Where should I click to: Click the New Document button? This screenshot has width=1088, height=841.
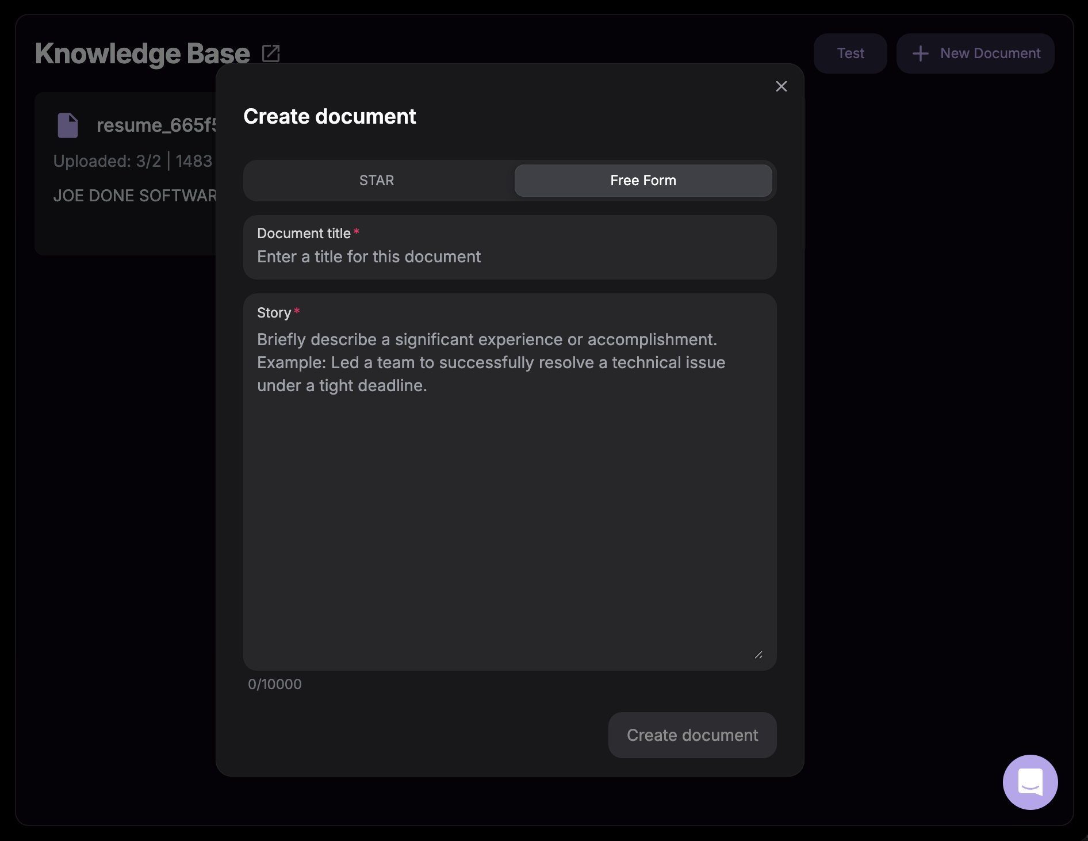click(x=975, y=53)
